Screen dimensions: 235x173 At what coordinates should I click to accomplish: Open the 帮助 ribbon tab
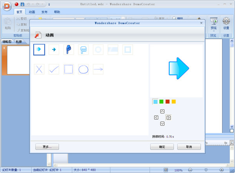pyautogui.click(x=57, y=12)
